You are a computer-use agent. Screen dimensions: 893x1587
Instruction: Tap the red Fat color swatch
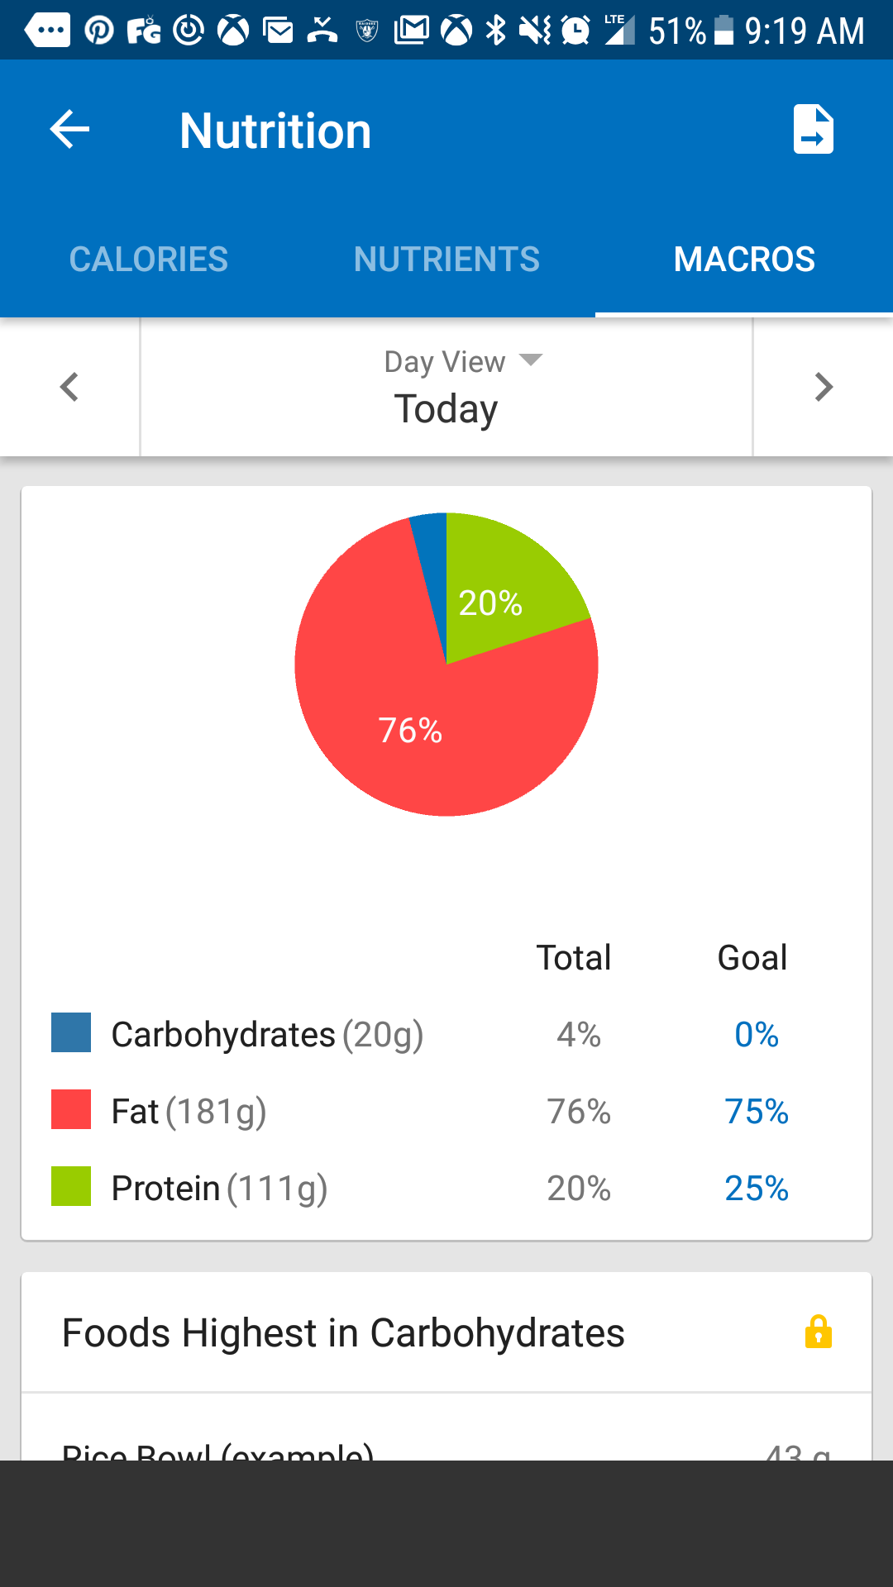click(71, 1109)
